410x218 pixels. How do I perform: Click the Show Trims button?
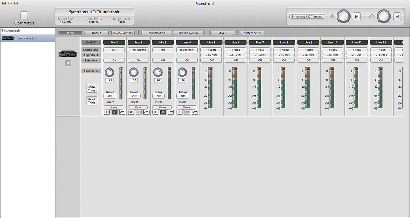91,88
